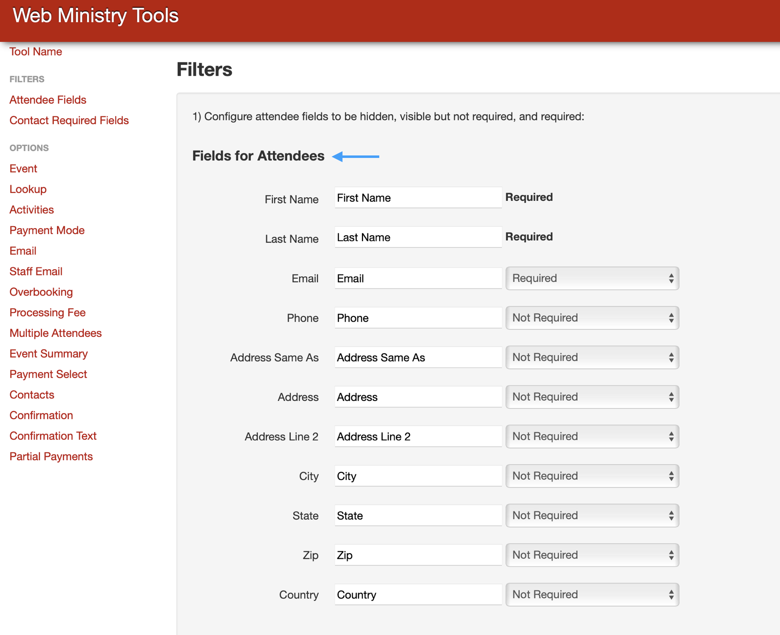Open the Payment Mode options
Viewport: 780px width, 635px height.
click(47, 230)
